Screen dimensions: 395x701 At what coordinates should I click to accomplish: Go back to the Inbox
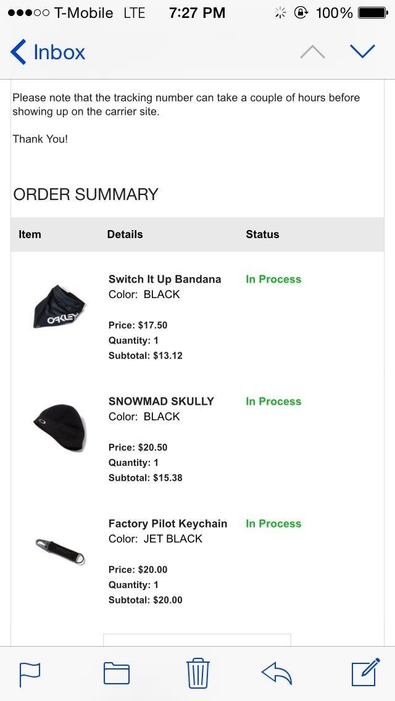click(x=48, y=52)
